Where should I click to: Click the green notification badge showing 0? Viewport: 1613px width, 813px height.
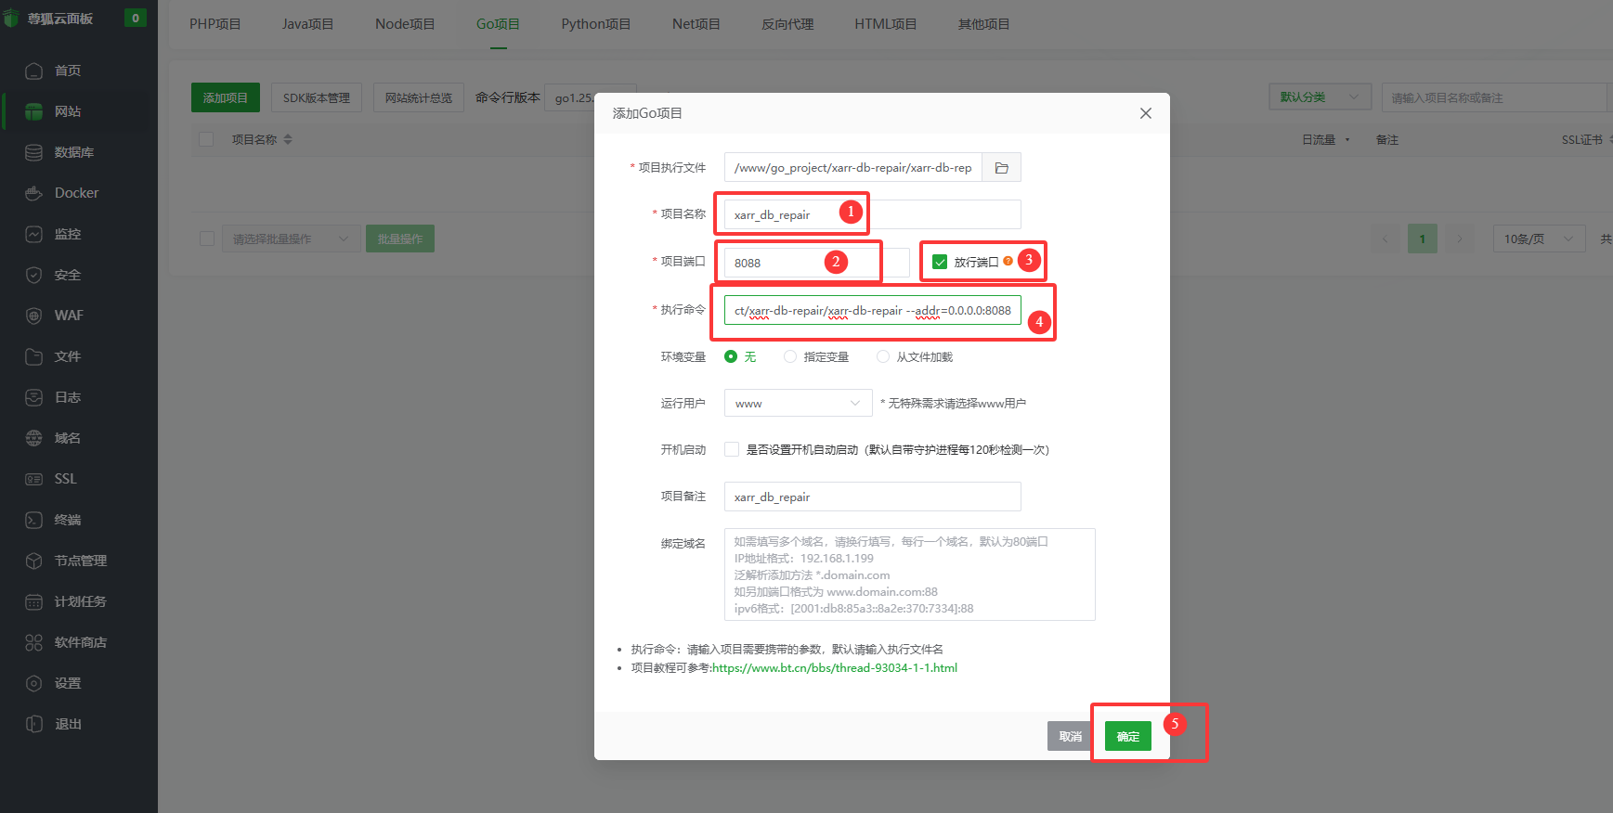click(x=136, y=18)
